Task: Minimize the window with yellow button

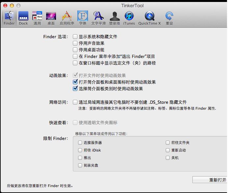Action: pyautogui.click(x=12, y=6)
